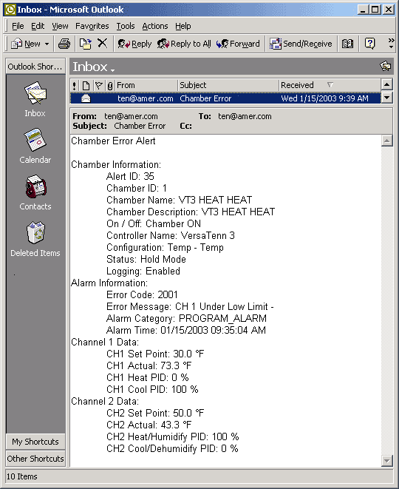Image resolution: width=399 pixels, height=489 pixels.
Task: Sort messages by Received column
Action: click(330, 86)
